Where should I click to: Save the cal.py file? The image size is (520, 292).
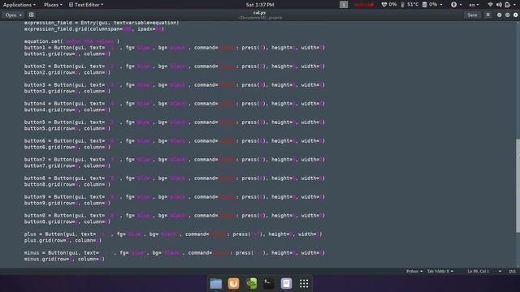click(472, 15)
